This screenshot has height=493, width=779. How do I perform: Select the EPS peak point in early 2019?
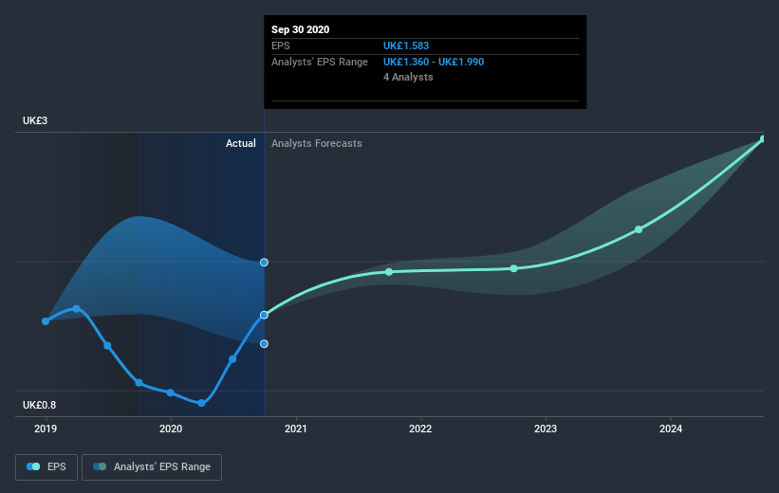tap(77, 309)
